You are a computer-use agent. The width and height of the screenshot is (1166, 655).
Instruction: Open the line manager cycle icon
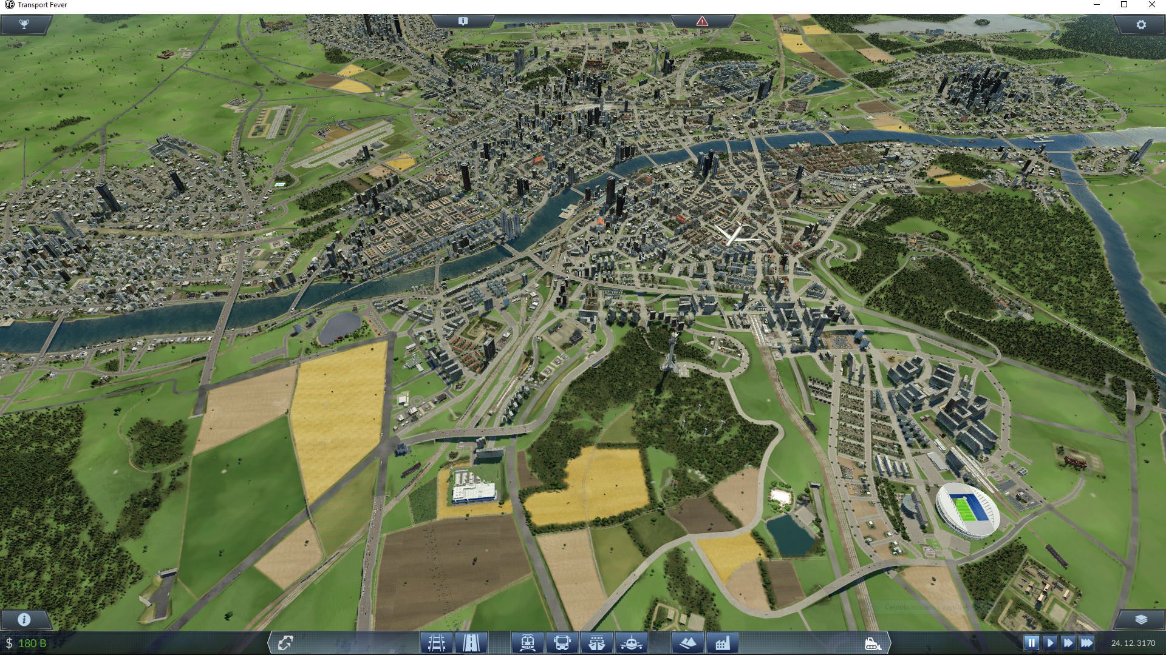[285, 642]
